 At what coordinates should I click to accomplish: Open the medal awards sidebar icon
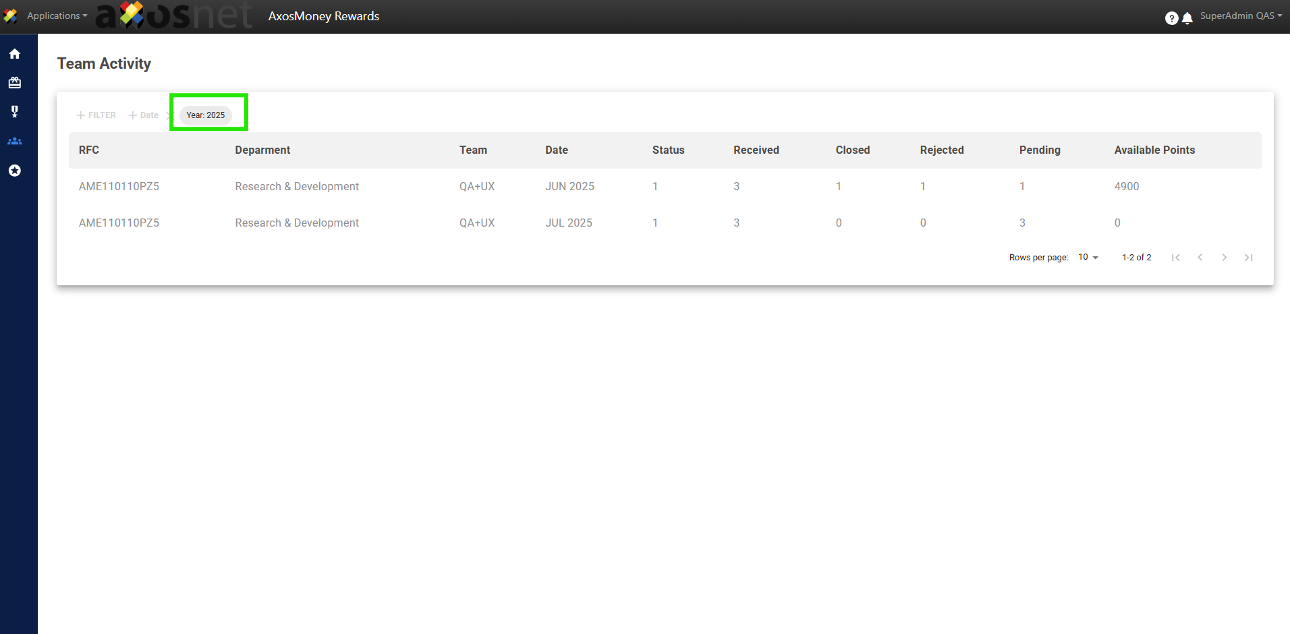[15, 112]
